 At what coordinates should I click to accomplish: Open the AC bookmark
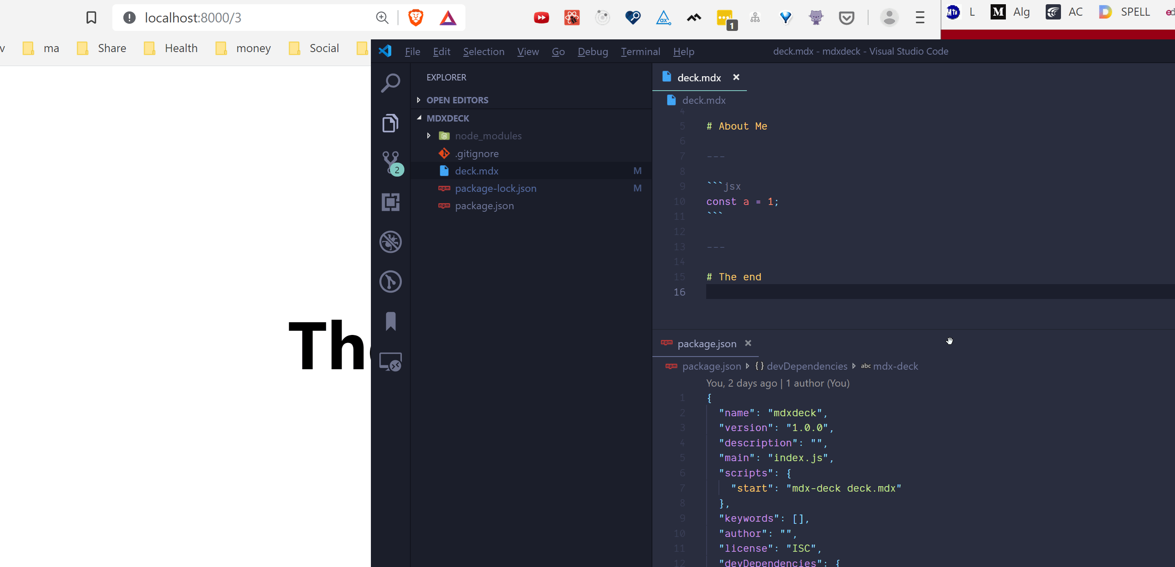(x=1064, y=12)
